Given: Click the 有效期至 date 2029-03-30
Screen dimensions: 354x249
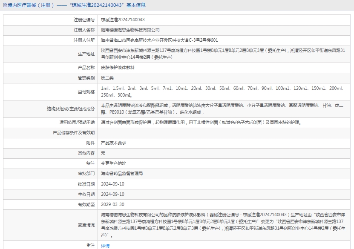Looking at the screenshot, I should (112, 204).
